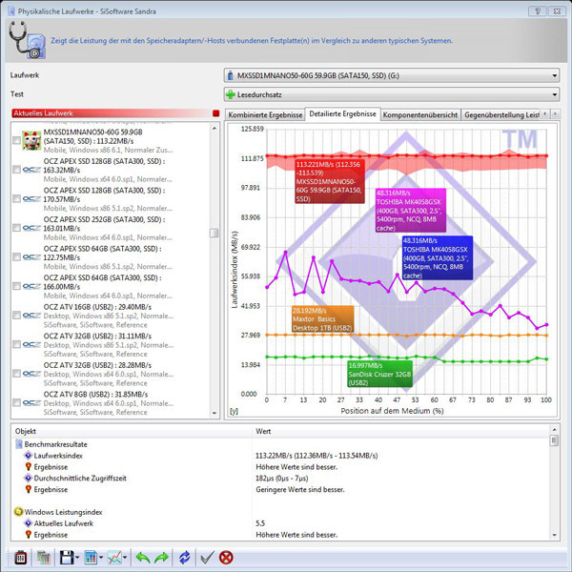This screenshot has height=572, width=572.
Task: Click the Objekt column header
Action: pos(132,431)
